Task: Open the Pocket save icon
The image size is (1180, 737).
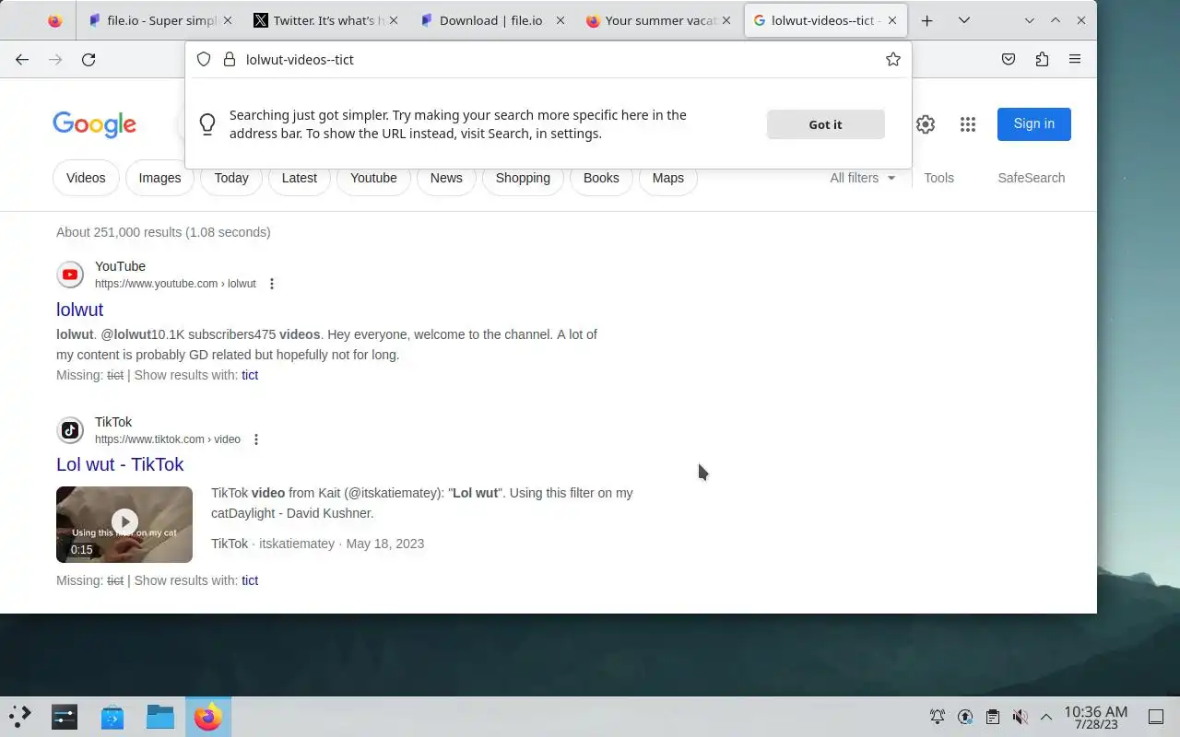Action: (1009, 59)
